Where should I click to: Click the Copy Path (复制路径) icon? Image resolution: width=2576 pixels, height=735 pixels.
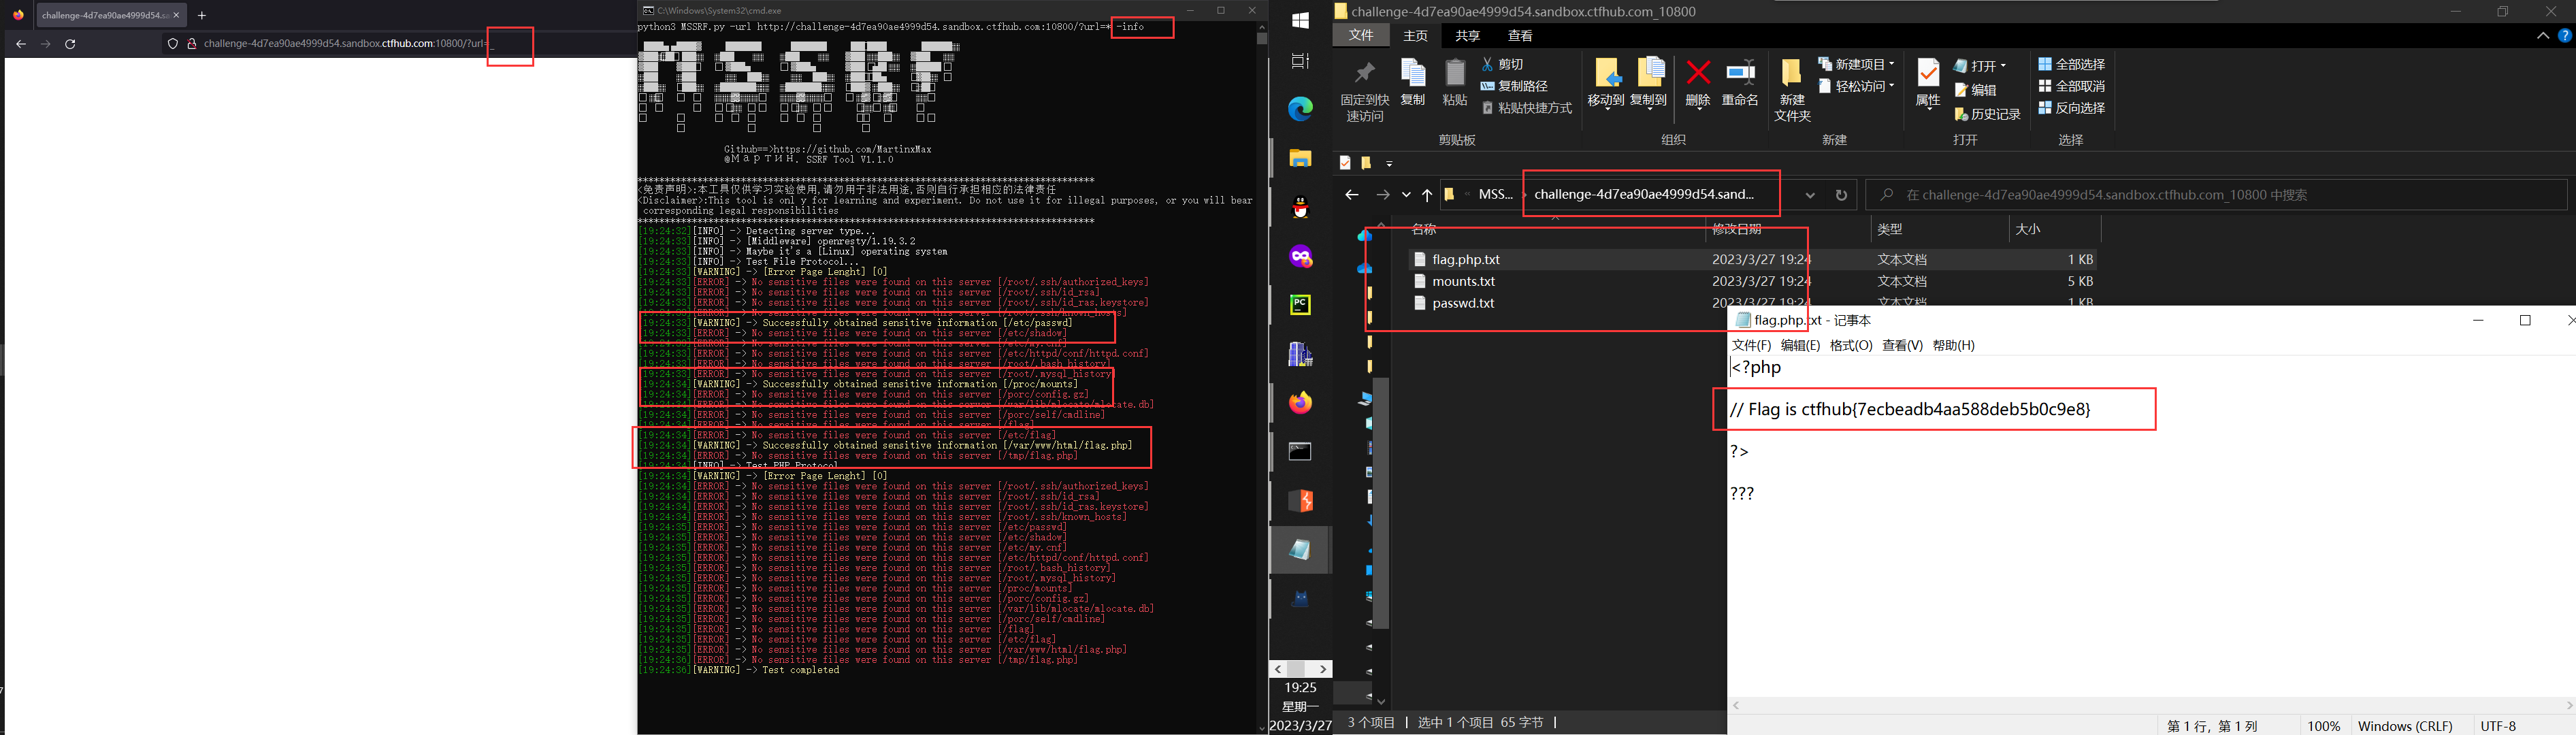click(x=1488, y=86)
